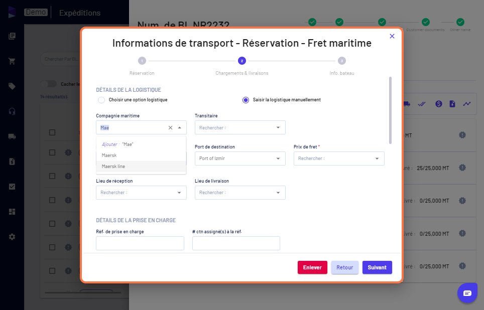Open the headset support sidebar icon

[12, 111]
